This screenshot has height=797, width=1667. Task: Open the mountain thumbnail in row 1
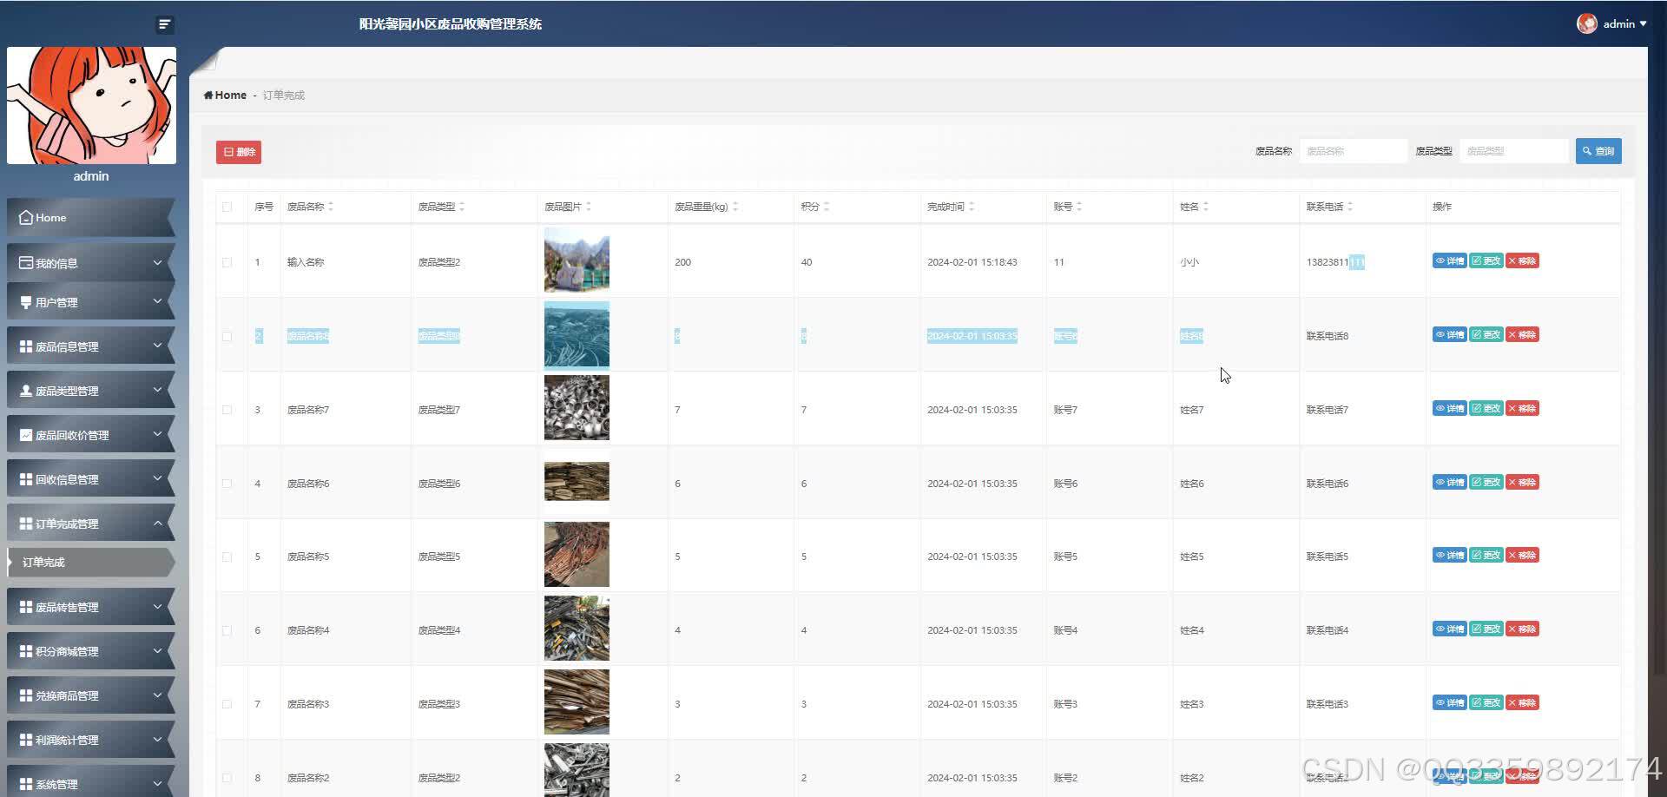[577, 260]
